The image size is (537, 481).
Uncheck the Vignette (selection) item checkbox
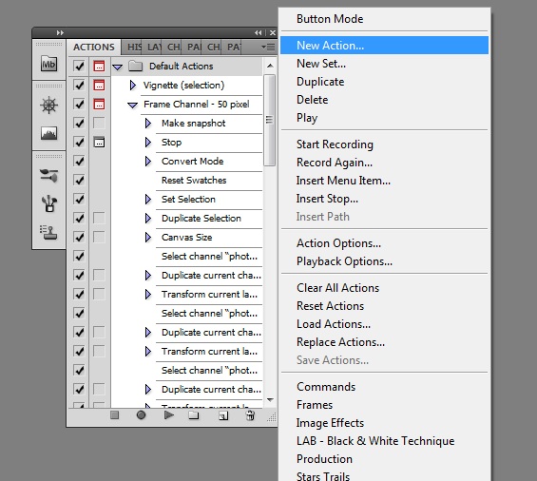79,86
